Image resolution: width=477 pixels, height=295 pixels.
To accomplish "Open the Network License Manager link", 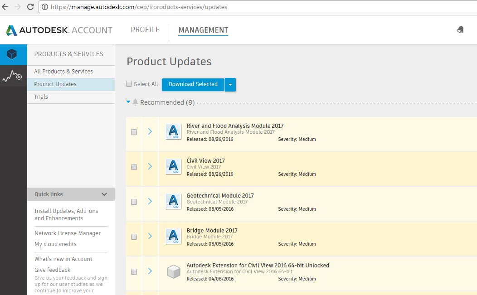I will [68, 233].
